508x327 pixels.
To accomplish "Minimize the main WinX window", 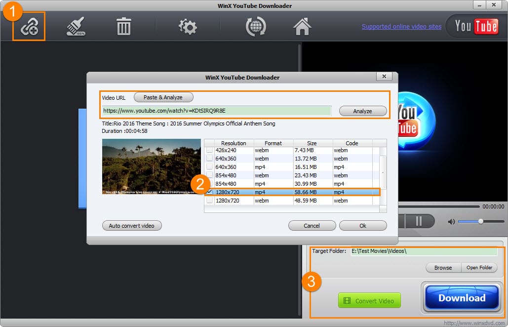I will click(479, 5).
